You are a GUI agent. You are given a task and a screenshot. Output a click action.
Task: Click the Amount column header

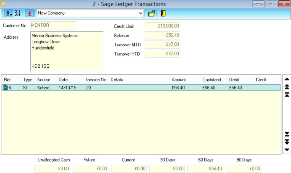[185, 80]
